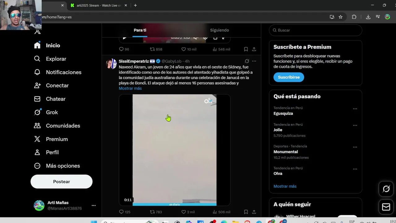Open options for Olva trend

(355, 169)
